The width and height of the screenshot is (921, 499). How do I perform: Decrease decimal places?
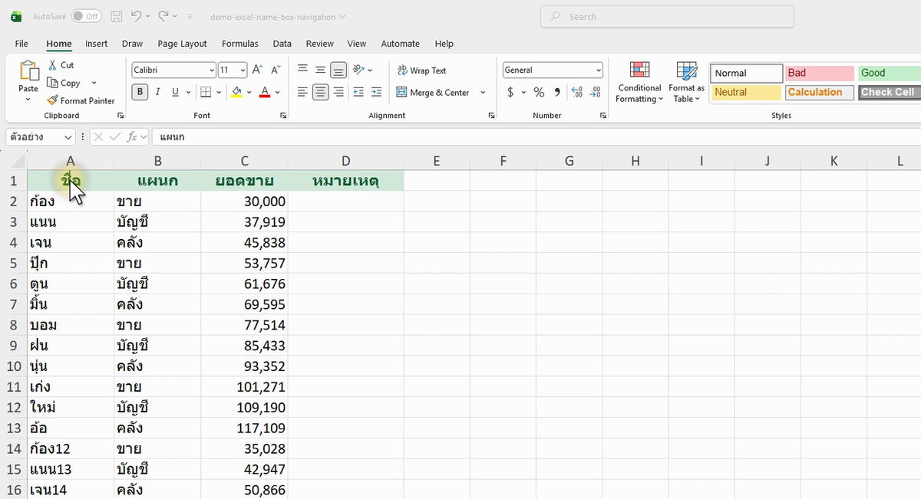pyautogui.click(x=596, y=92)
